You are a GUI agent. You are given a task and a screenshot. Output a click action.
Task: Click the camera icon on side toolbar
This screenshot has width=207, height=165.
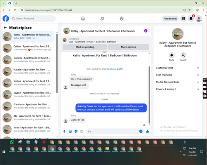coord(205,83)
